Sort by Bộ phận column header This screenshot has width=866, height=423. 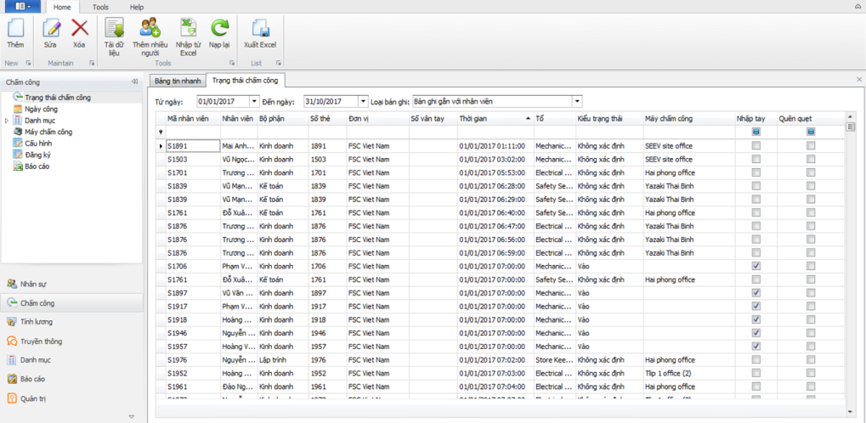point(283,118)
